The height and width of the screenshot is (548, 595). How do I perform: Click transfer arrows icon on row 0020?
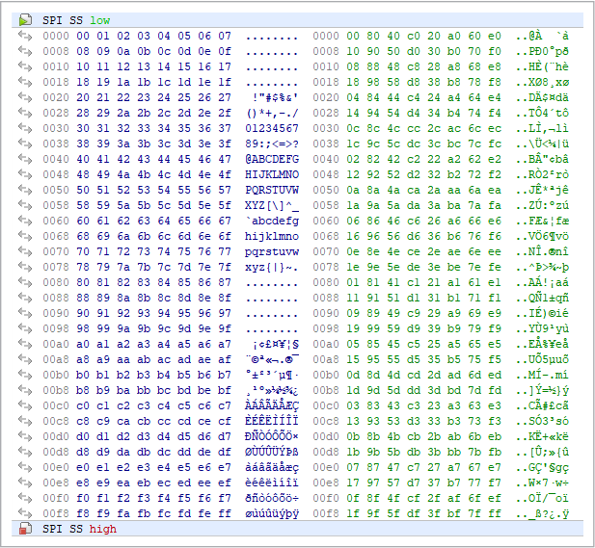click(x=25, y=97)
